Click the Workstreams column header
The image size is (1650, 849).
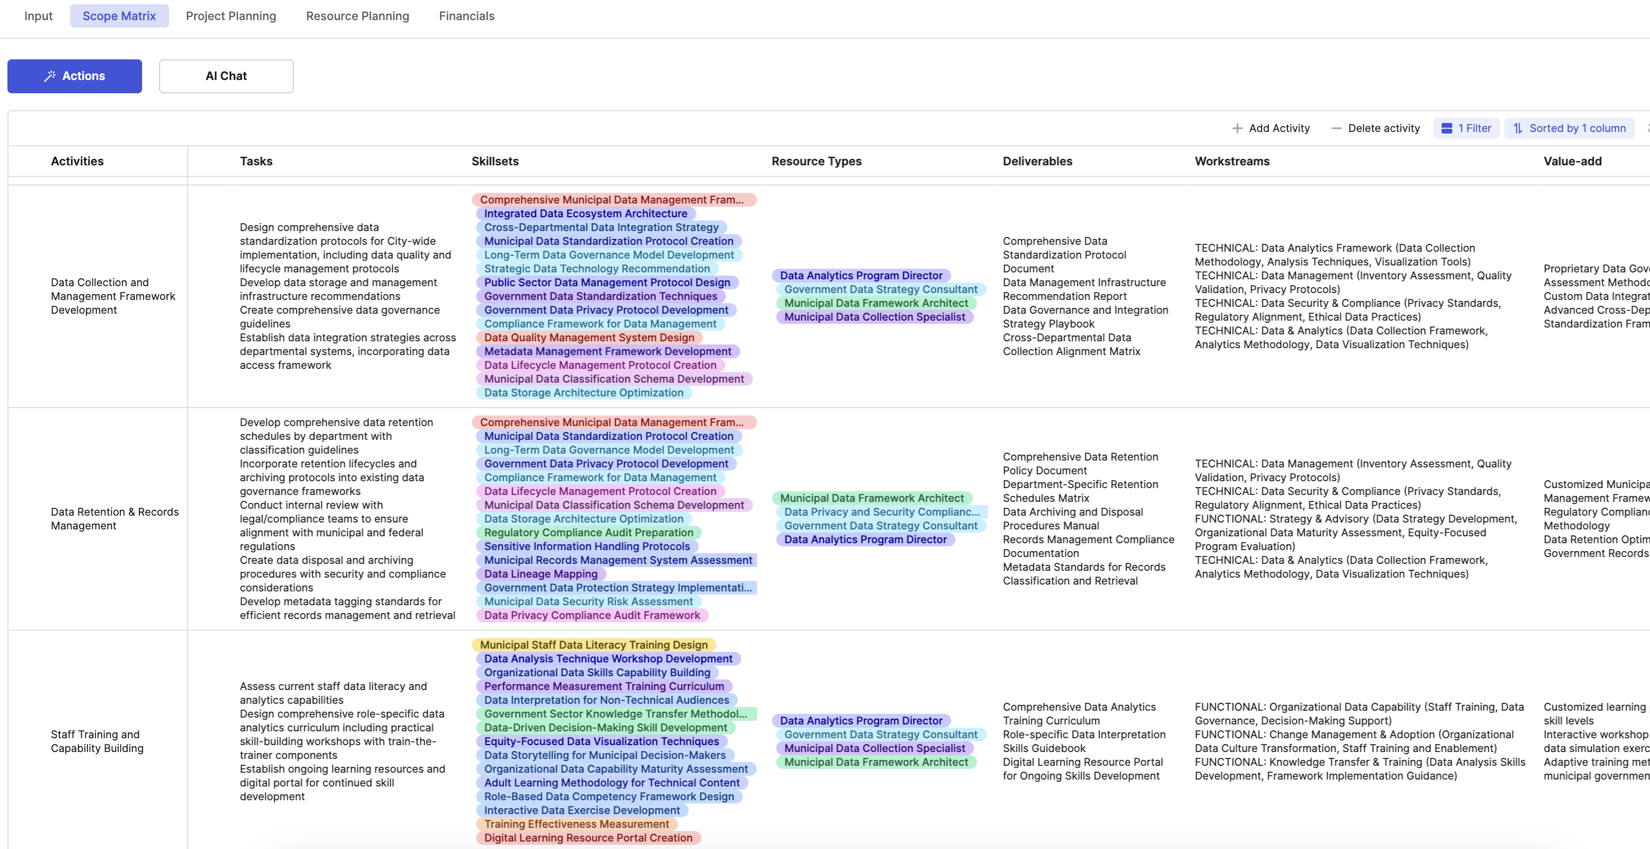coord(1232,161)
